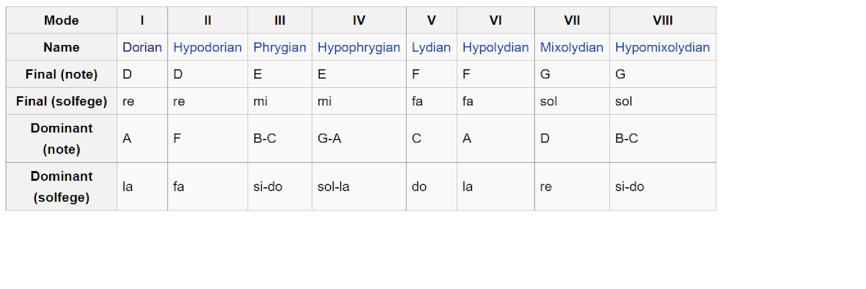Screen dimensions: 866x289
Task: Select the Dominant (solfege) row header
Action: pyautogui.click(x=61, y=187)
